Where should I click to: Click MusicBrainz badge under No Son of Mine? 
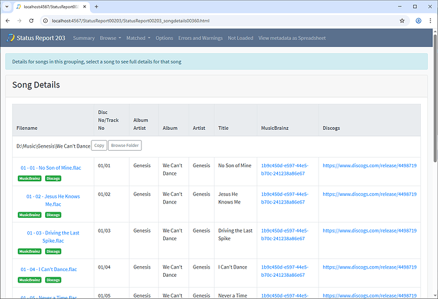(30, 179)
